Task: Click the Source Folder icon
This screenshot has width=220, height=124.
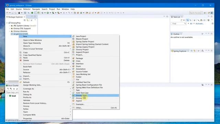Action: click(x=73, y=72)
